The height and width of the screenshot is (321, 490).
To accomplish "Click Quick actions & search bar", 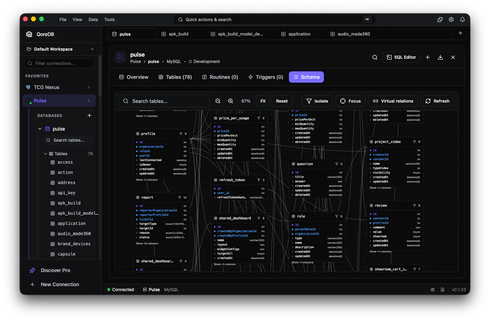I will point(275,20).
